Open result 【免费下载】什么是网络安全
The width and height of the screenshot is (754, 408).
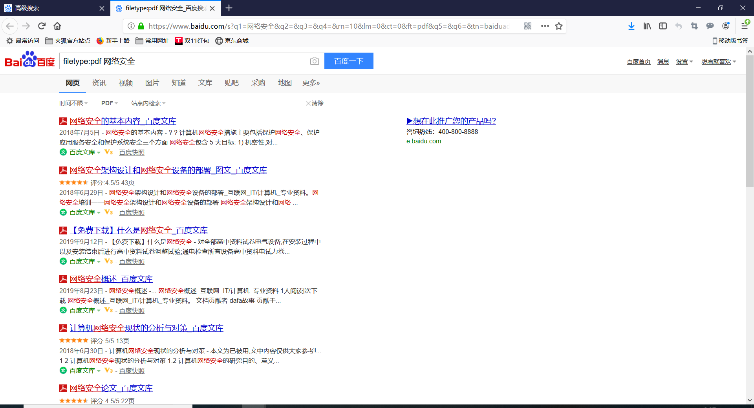coord(139,231)
